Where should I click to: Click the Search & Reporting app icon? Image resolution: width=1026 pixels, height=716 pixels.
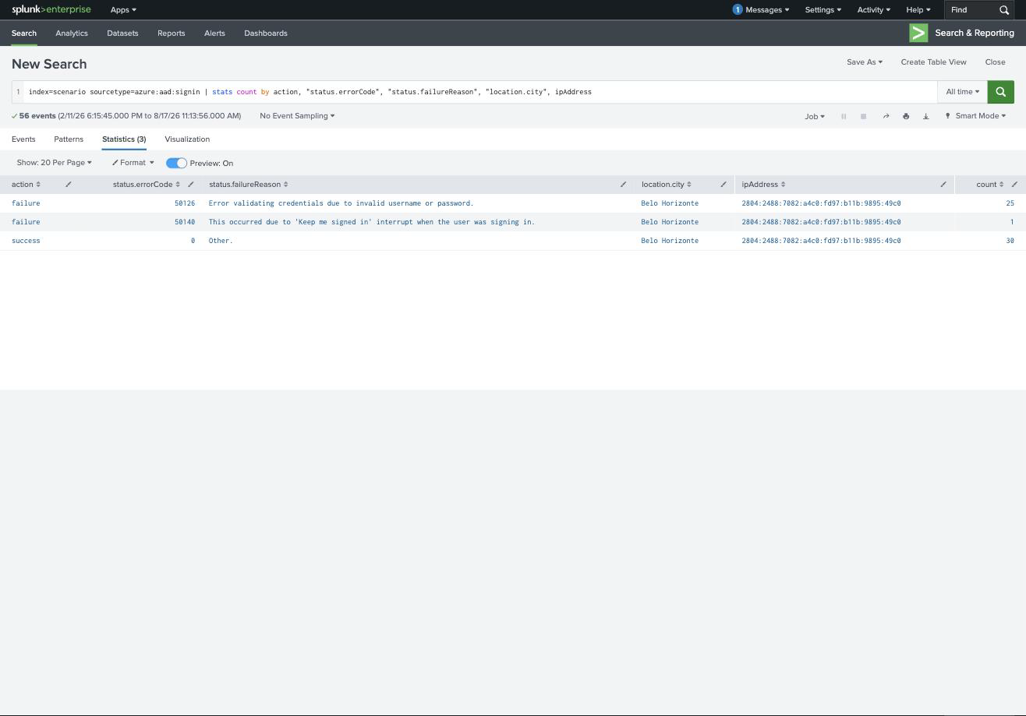[918, 33]
